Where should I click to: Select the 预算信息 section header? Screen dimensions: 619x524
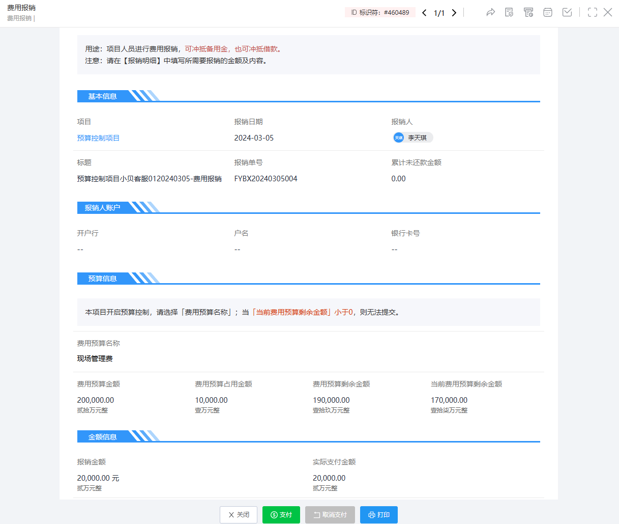click(103, 279)
